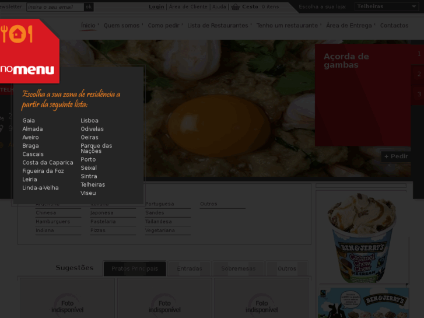Switch to slide 2 of the banner
This screenshot has width=424, height=318.
[x=419, y=74]
